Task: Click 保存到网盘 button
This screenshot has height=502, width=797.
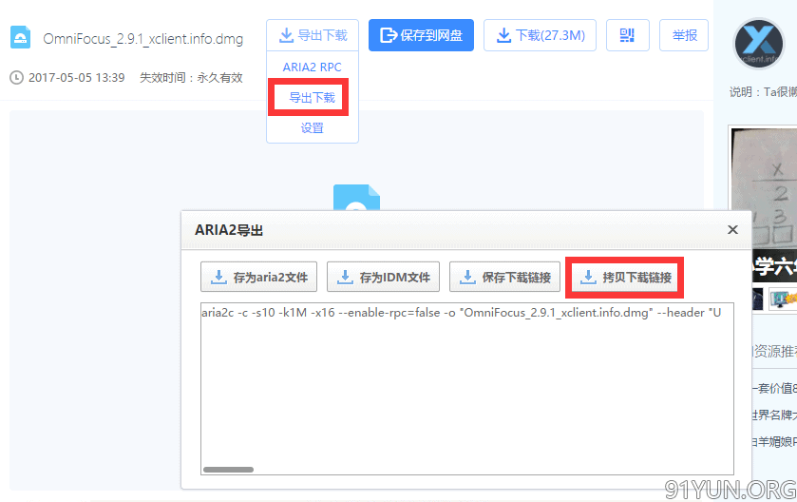Action: click(x=421, y=36)
